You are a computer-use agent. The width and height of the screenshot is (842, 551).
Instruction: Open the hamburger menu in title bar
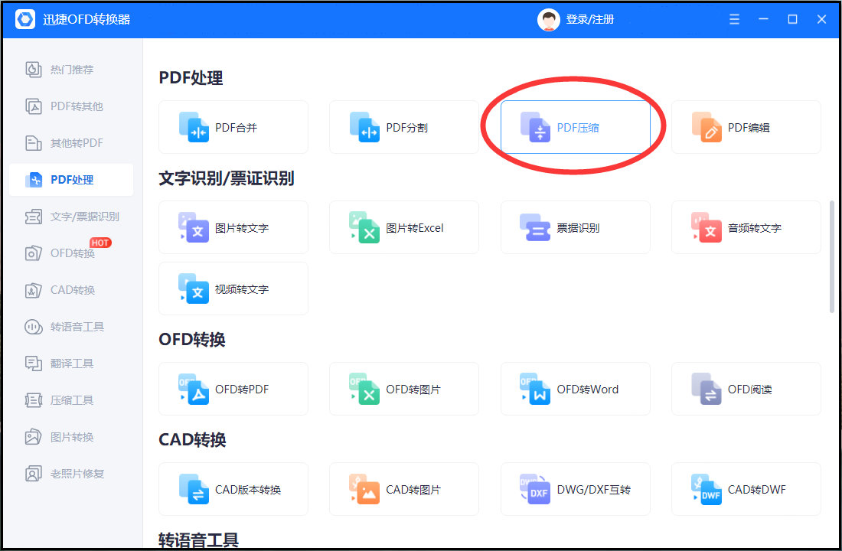click(x=734, y=19)
